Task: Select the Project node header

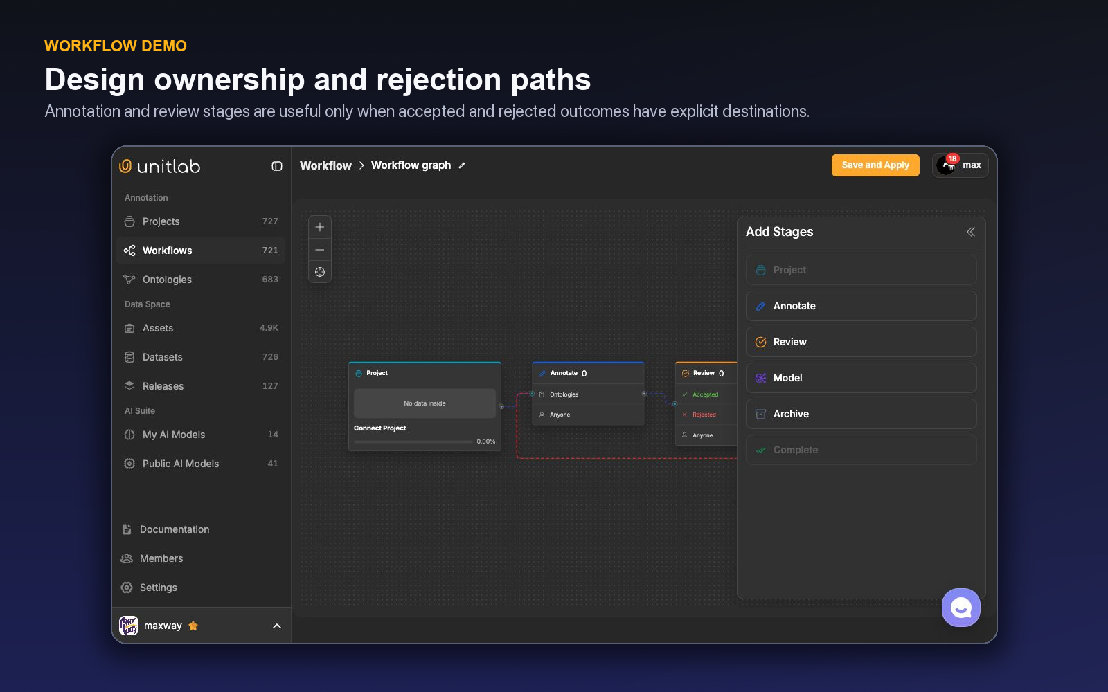Action: click(x=425, y=373)
